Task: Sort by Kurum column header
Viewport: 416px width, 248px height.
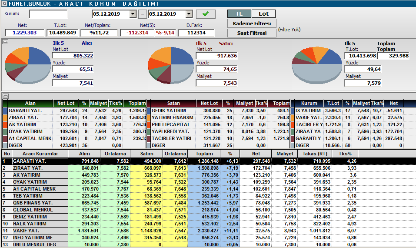Action: 309,103
